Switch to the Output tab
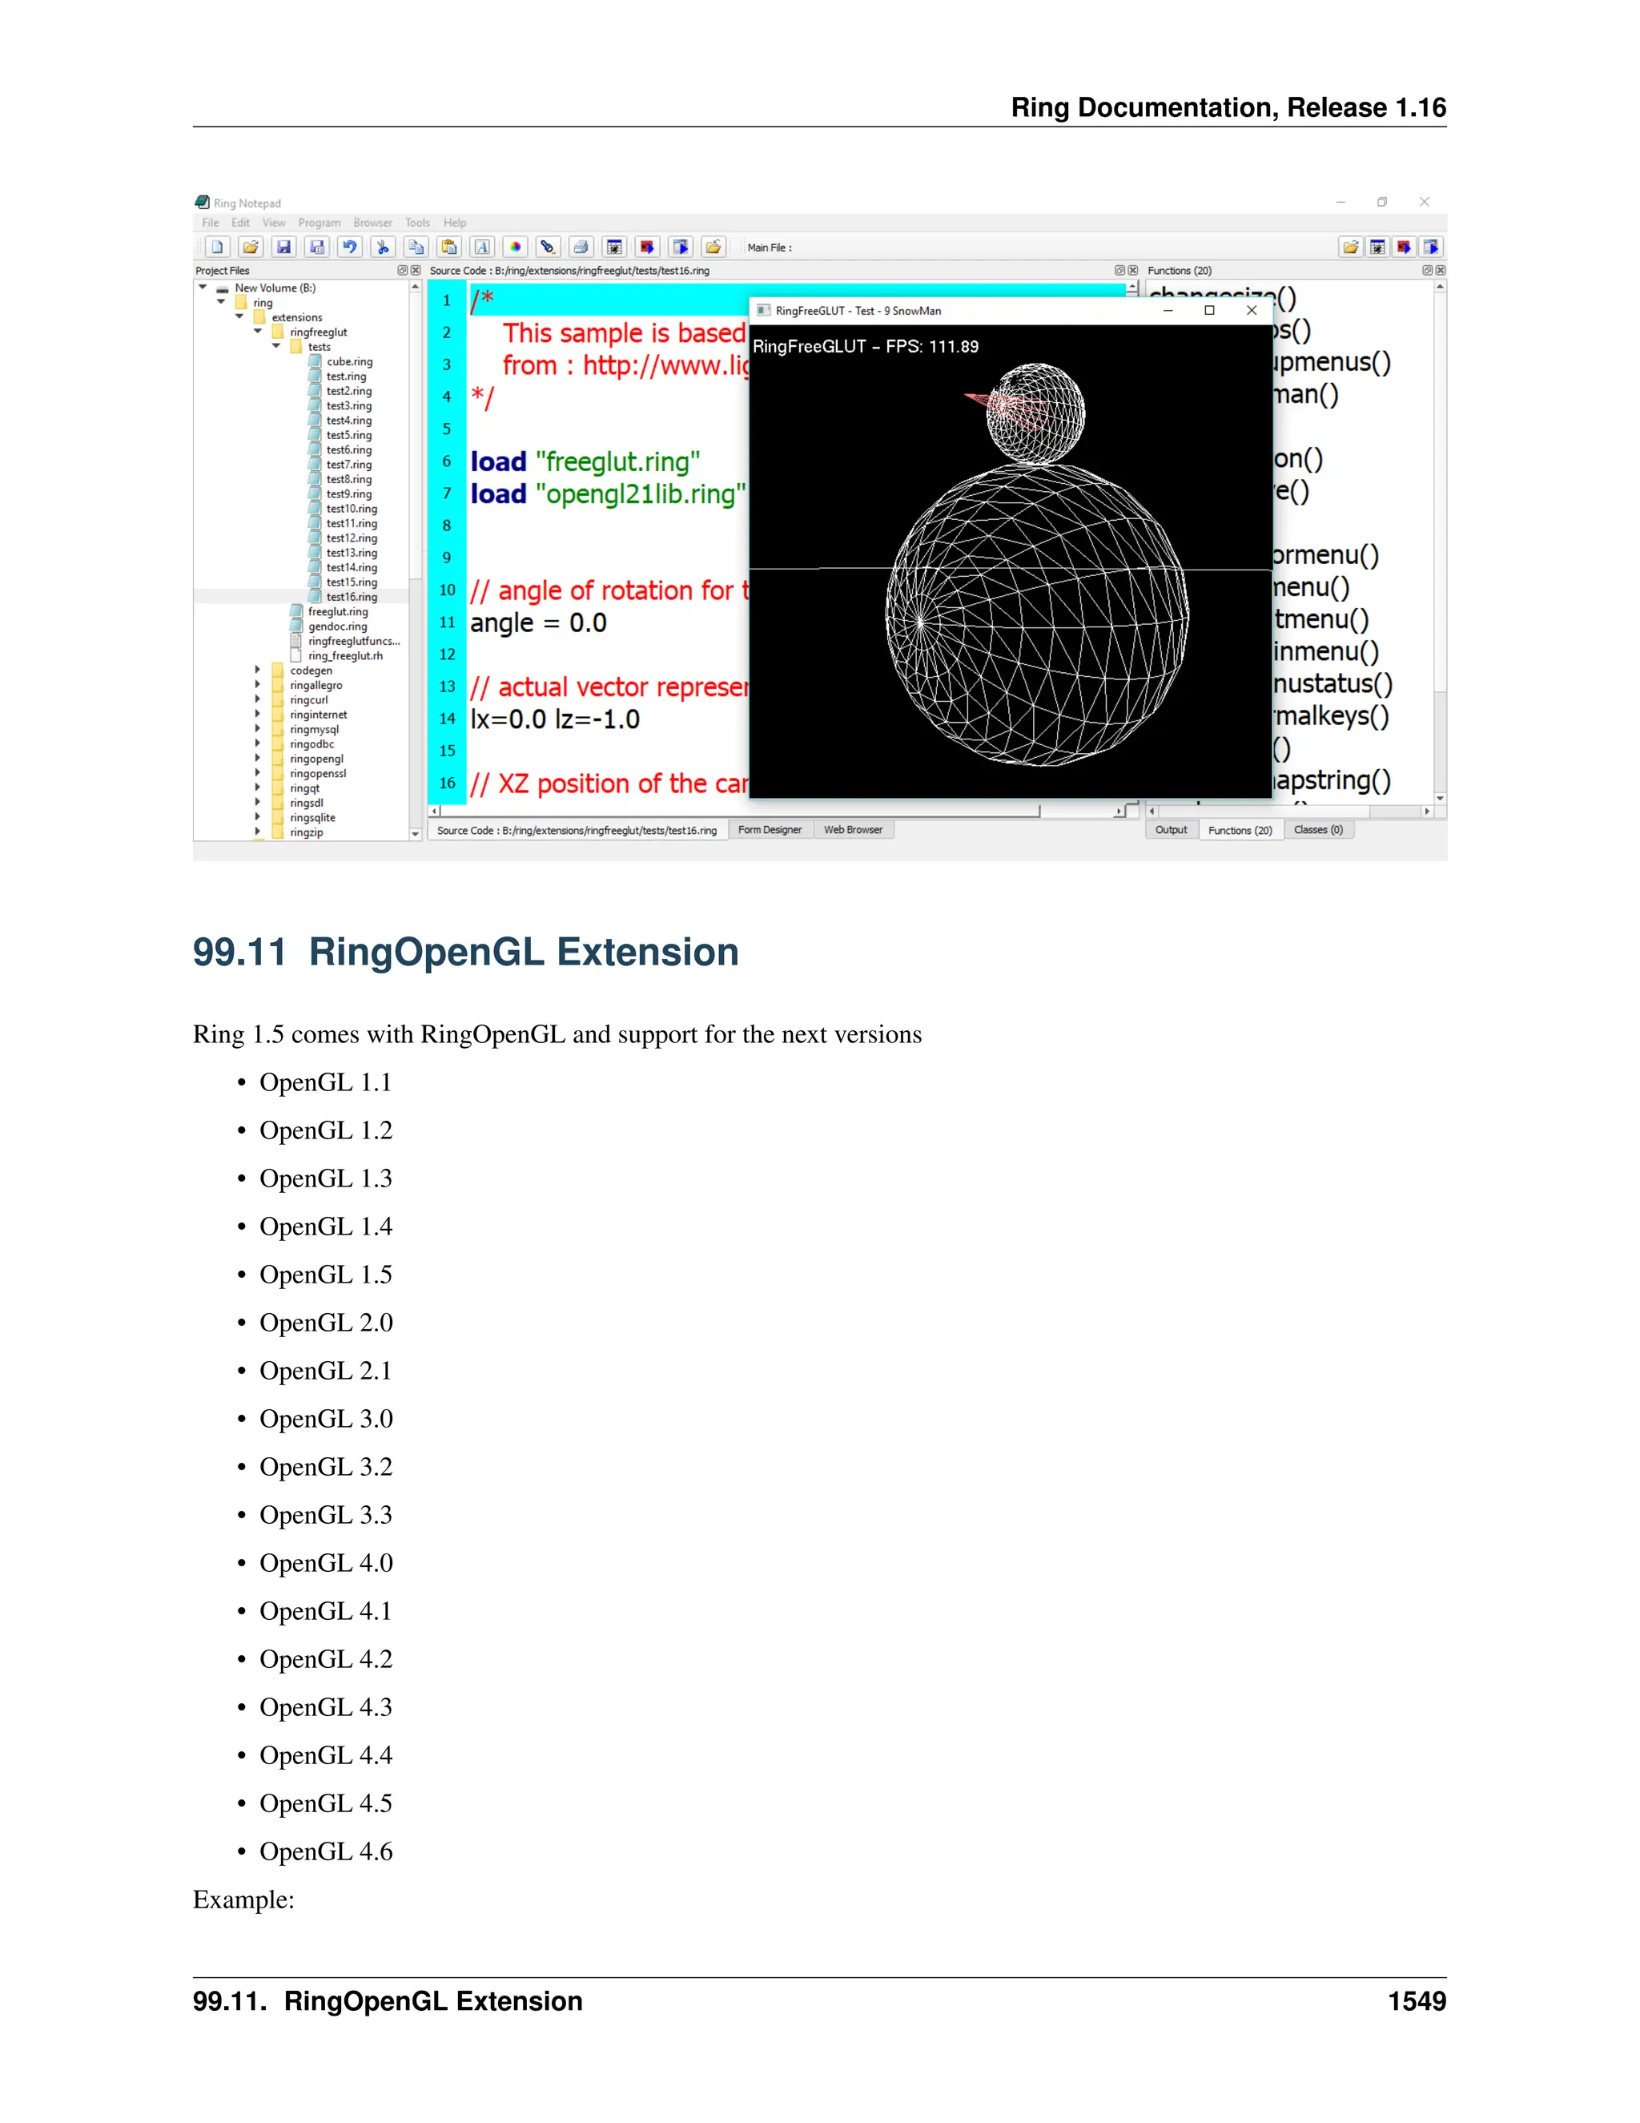Screen dimensions: 1640x2123 [x=1171, y=830]
